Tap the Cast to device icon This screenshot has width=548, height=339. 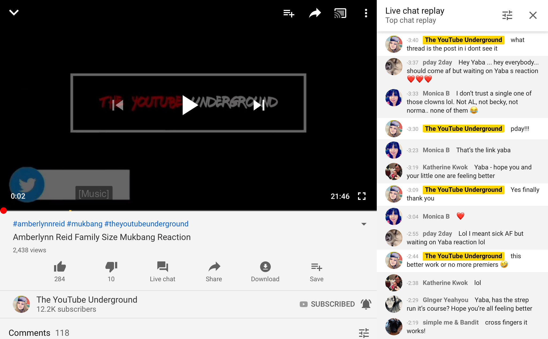click(x=340, y=13)
